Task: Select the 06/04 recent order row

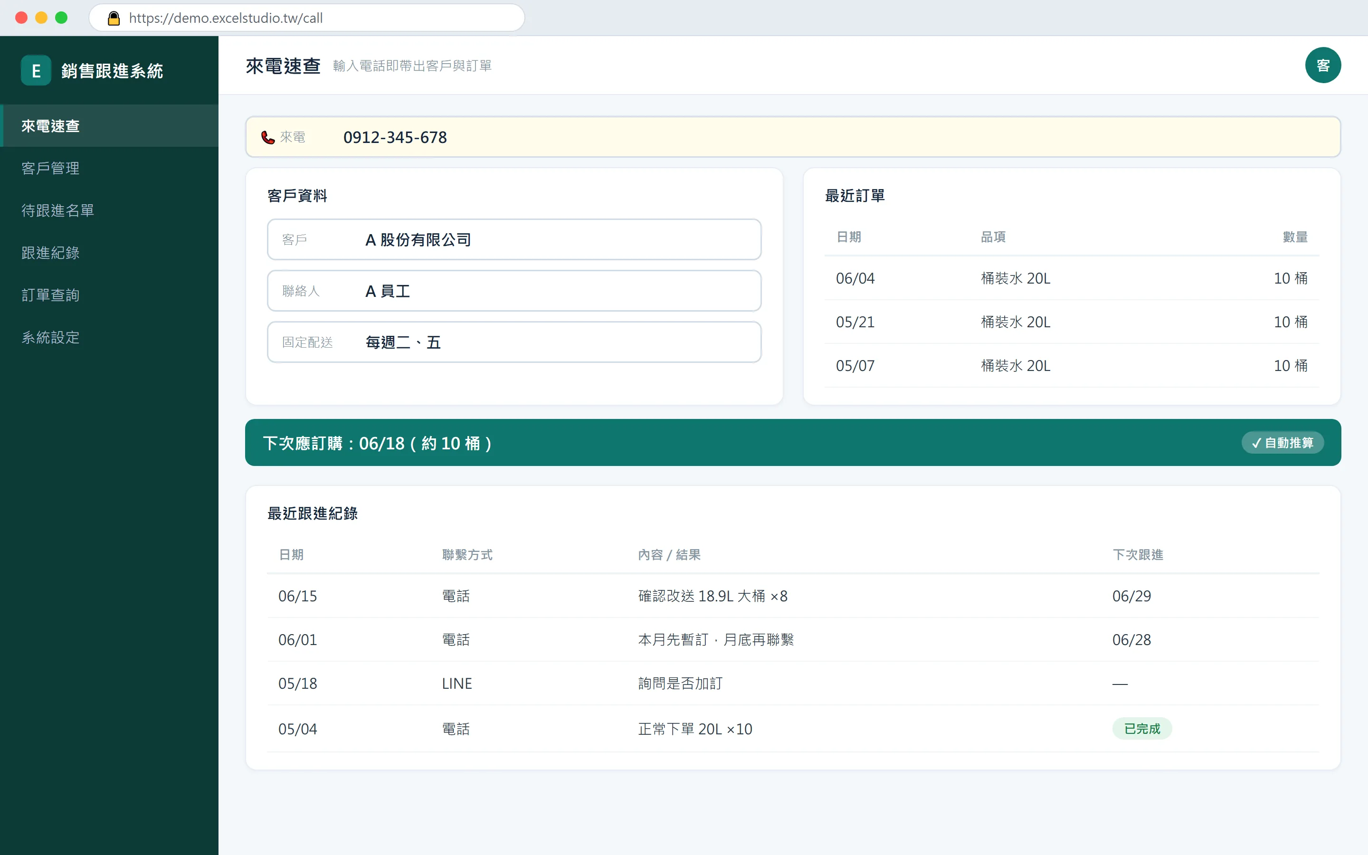Action: click(x=1071, y=278)
